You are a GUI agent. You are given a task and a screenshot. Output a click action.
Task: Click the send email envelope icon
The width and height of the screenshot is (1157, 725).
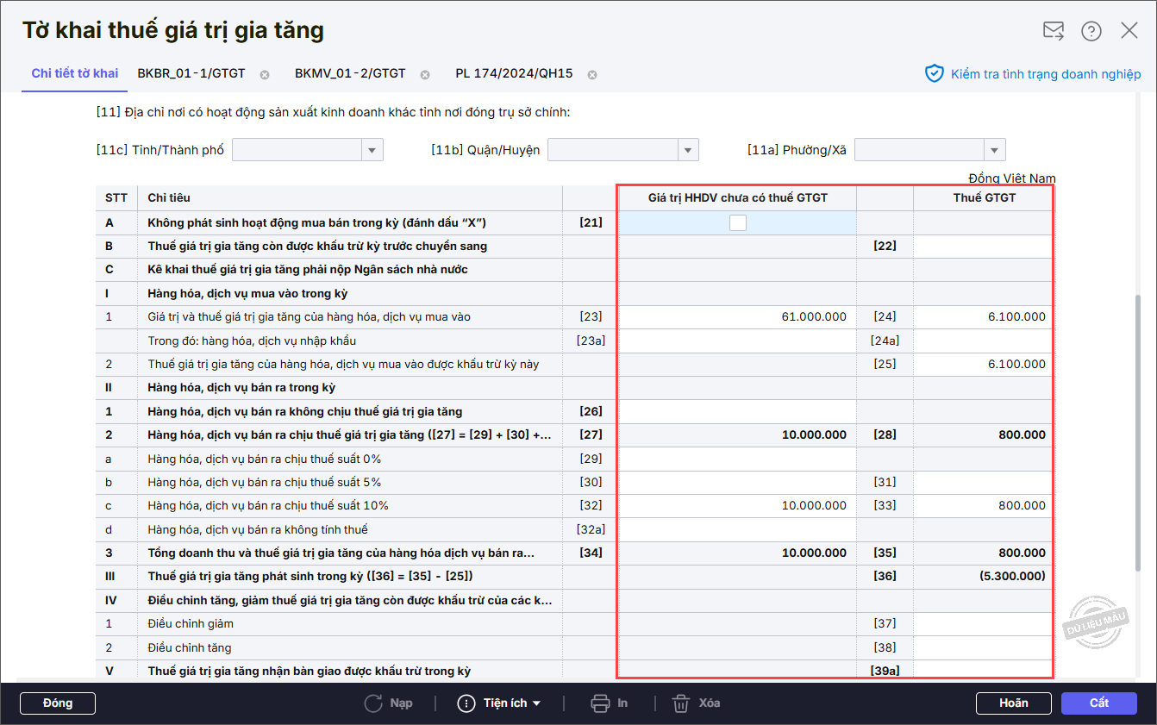point(1054,31)
